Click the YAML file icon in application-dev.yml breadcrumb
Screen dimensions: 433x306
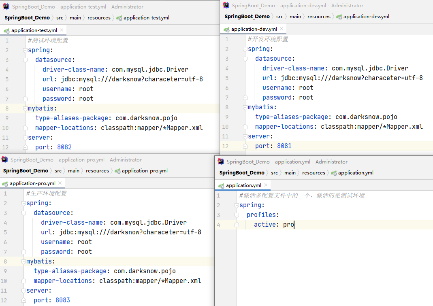(339, 17)
